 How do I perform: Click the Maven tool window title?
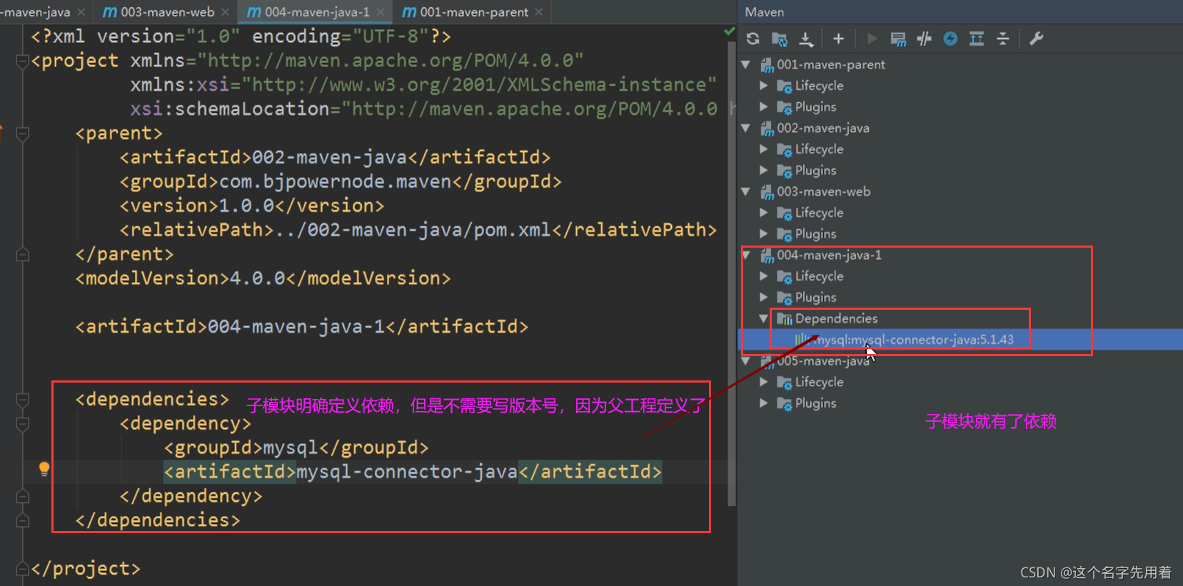[764, 12]
